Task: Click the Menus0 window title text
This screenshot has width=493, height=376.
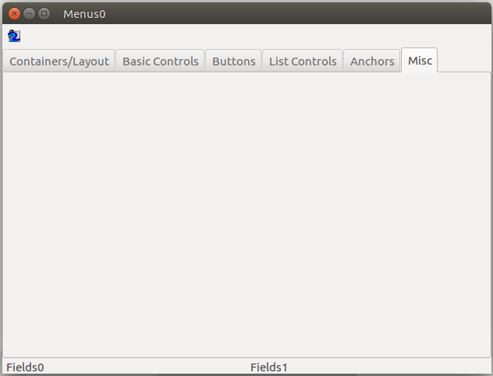Action: coord(84,14)
